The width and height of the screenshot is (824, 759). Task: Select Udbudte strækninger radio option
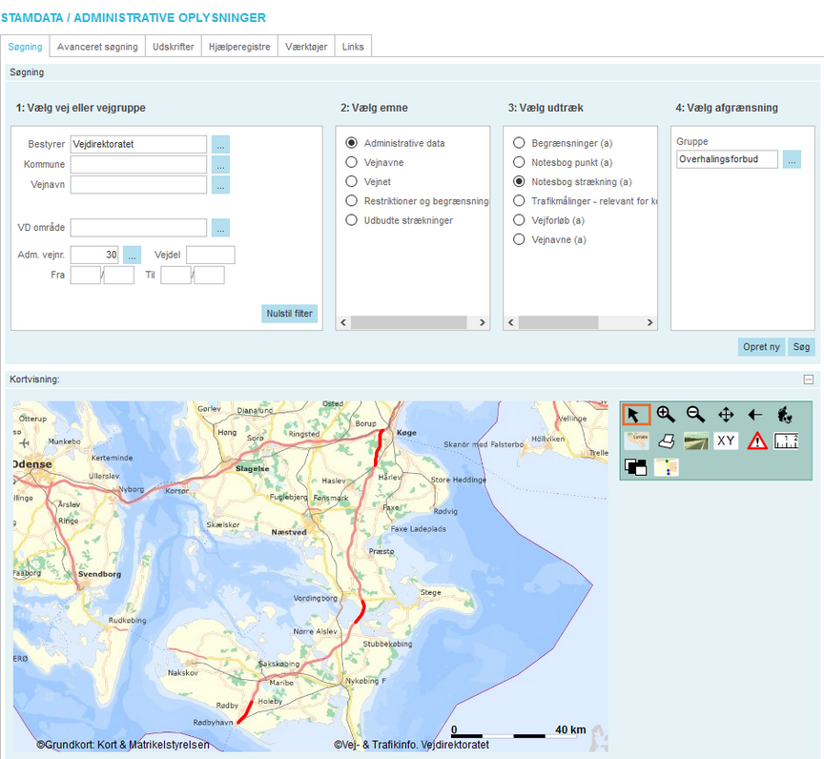pos(352,220)
